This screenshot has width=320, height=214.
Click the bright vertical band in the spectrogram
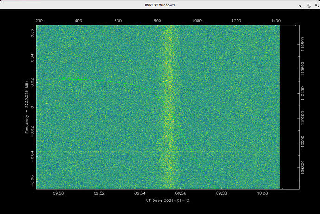[x=168, y=107]
